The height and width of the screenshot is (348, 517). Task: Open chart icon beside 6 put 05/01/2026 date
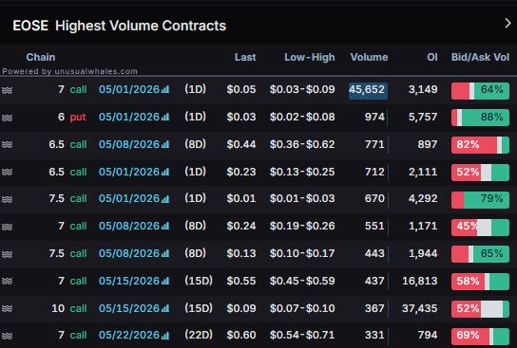tap(165, 117)
